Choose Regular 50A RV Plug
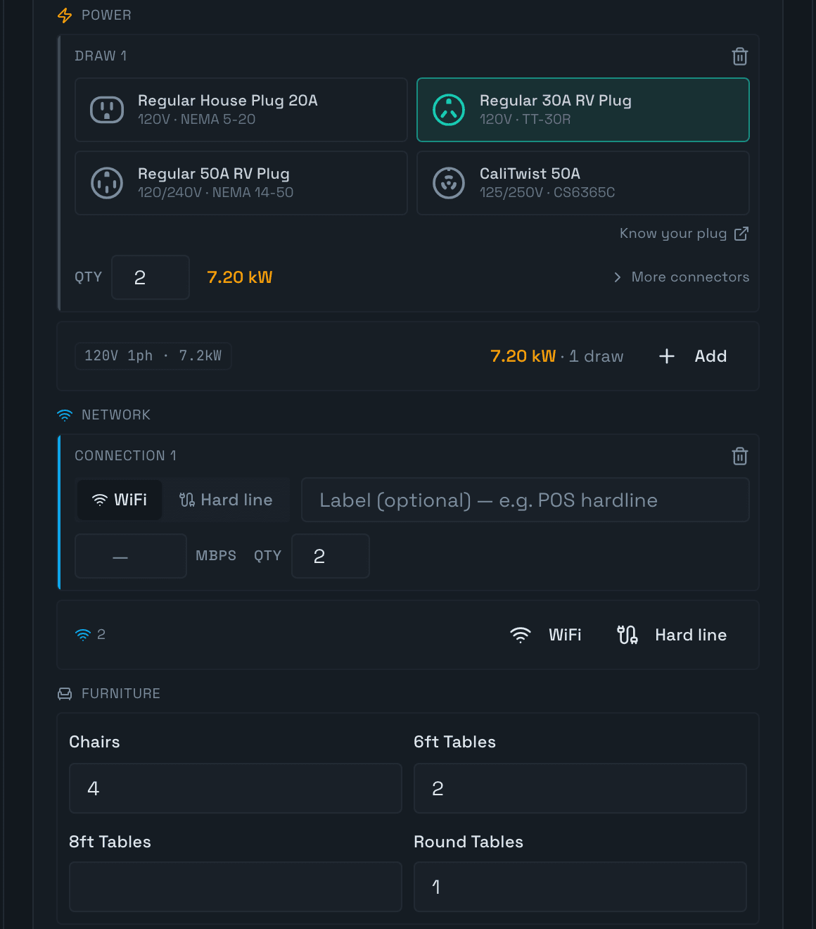The width and height of the screenshot is (816, 929). click(x=241, y=183)
